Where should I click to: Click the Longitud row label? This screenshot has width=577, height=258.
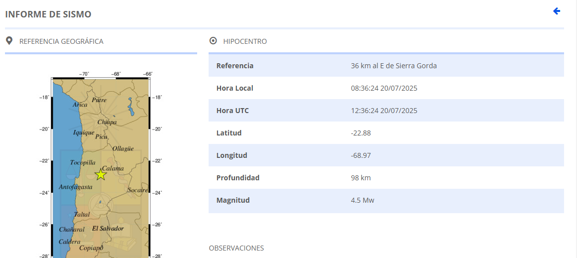click(232, 155)
